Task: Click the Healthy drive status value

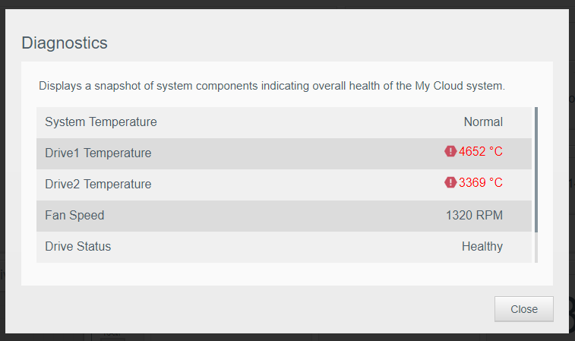Action: pos(482,246)
